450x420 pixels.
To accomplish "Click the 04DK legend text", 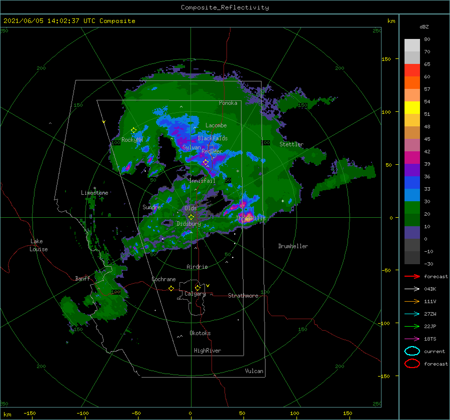I will (x=430, y=289).
